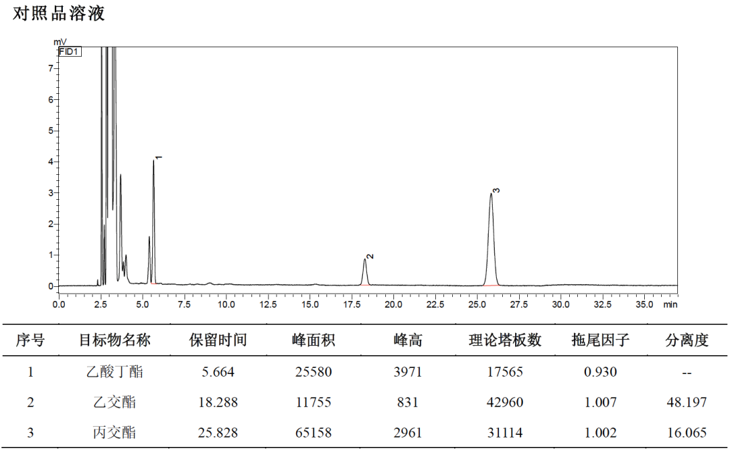Screen dimensions: 730x451
Task: Click the 峰面积 column header
Action: click(314, 340)
